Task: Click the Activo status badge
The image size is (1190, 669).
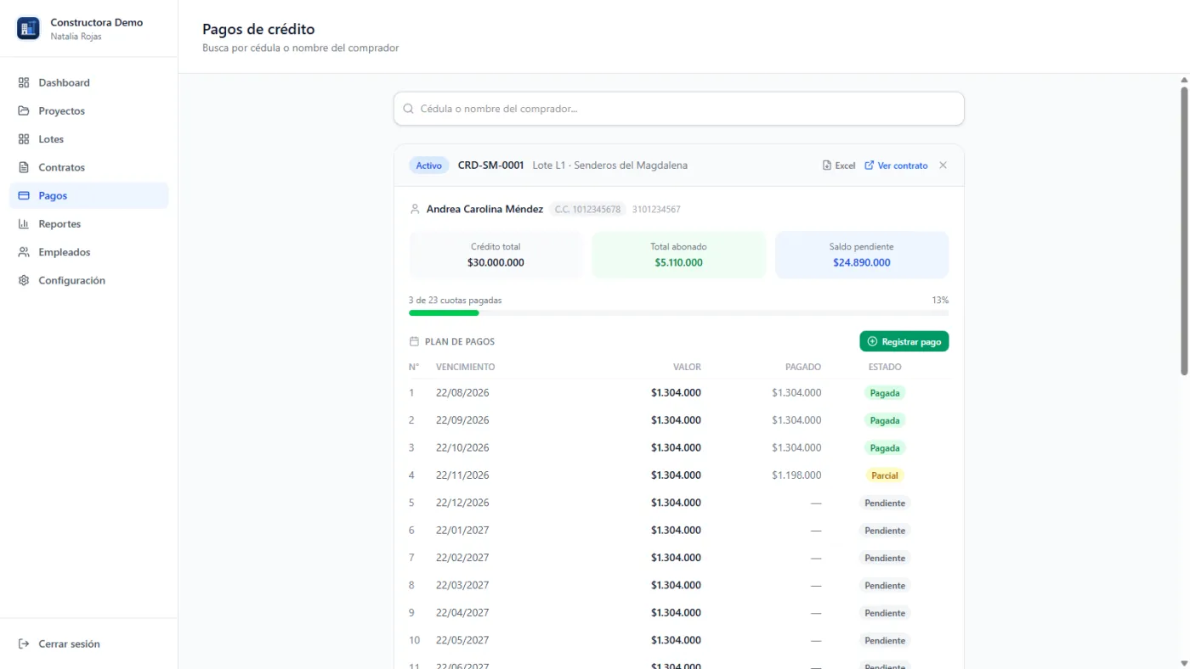Action: coord(429,166)
